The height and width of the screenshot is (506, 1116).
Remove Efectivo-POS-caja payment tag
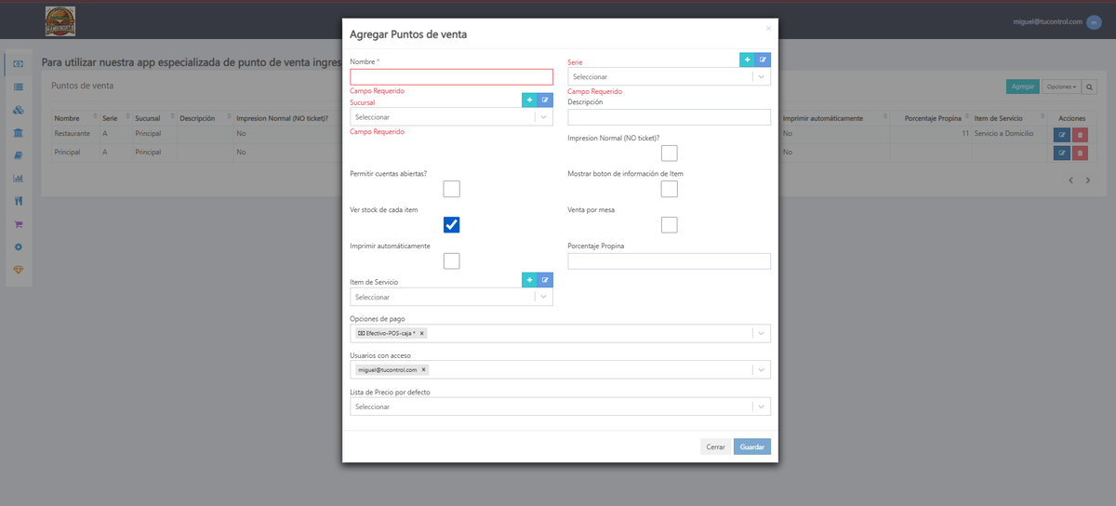pyautogui.click(x=421, y=333)
